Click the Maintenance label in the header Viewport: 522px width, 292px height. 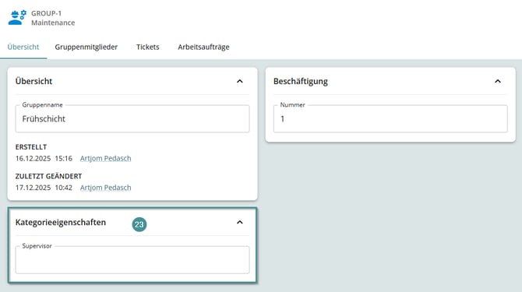click(x=53, y=23)
